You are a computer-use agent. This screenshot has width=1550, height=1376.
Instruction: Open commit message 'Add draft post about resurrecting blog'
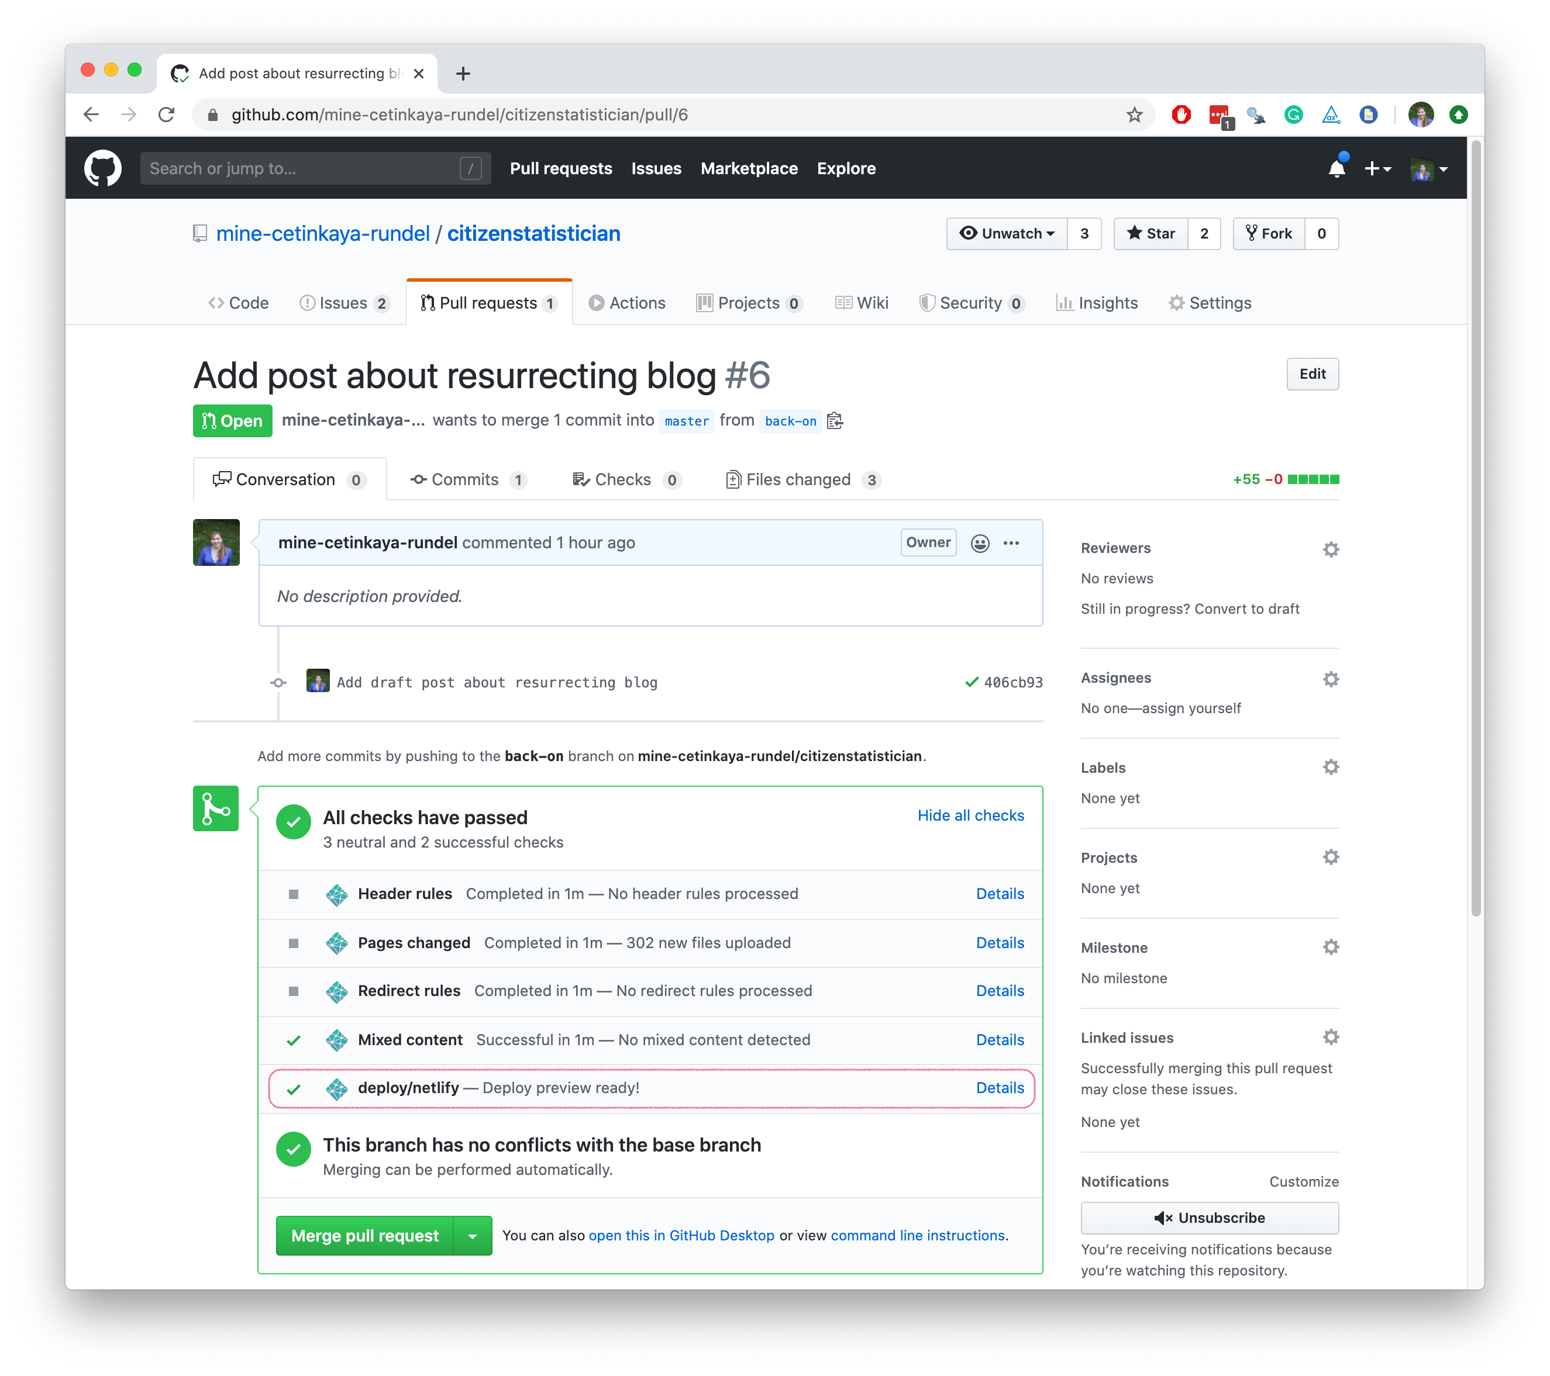click(x=497, y=682)
